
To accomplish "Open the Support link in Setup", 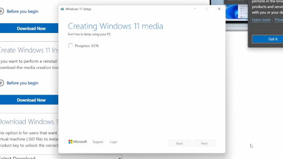I will (x=98, y=142).
